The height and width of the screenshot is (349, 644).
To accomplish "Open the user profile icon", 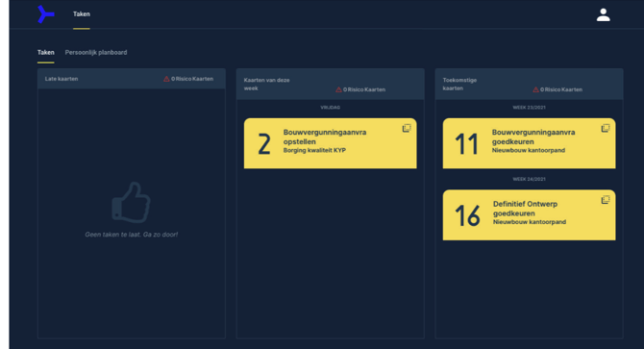I will (x=603, y=14).
